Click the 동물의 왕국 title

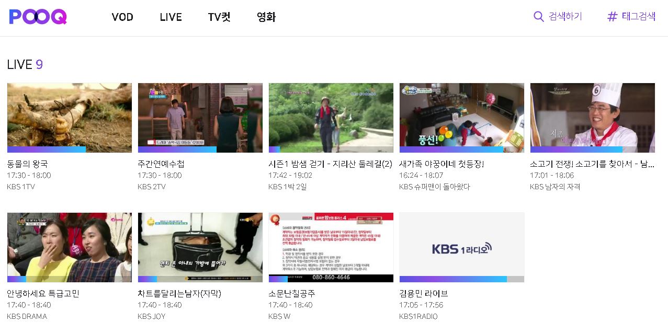coord(27,164)
